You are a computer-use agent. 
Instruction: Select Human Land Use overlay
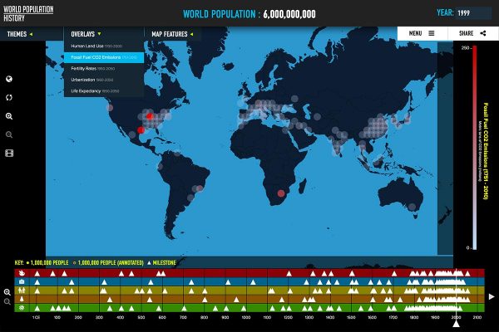104,46
